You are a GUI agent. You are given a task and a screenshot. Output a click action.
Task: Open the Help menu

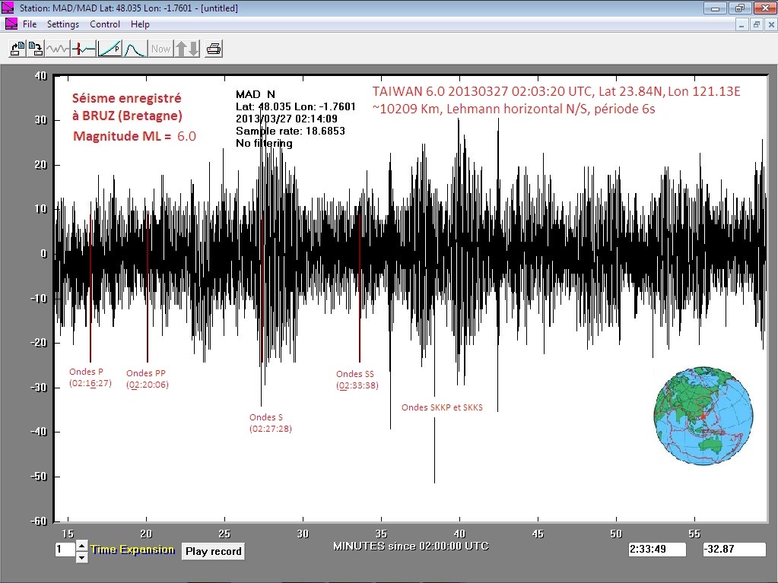(x=140, y=24)
